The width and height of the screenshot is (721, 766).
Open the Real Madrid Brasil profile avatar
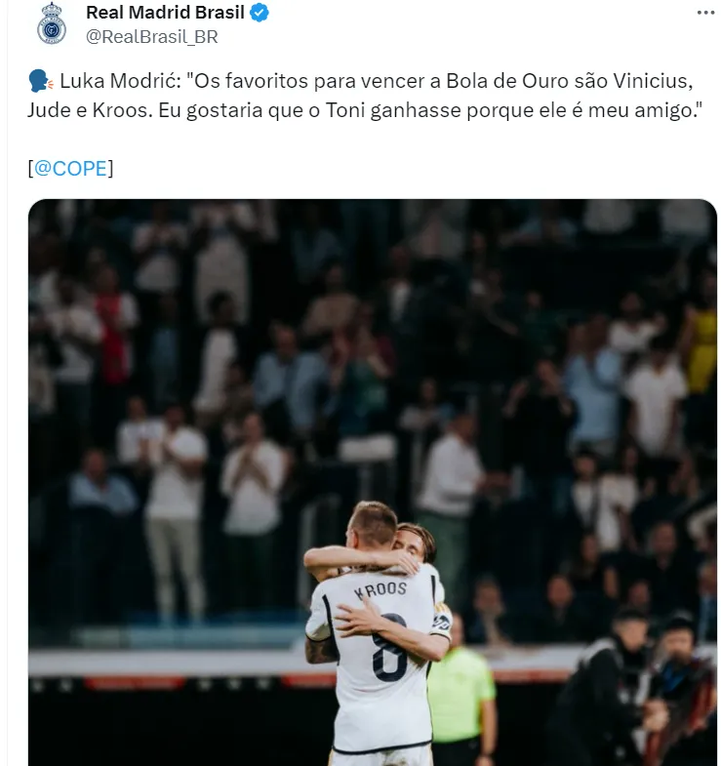[52, 23]
